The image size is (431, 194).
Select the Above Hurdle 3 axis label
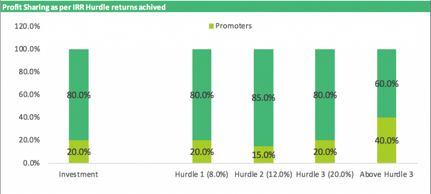[386, 175]
